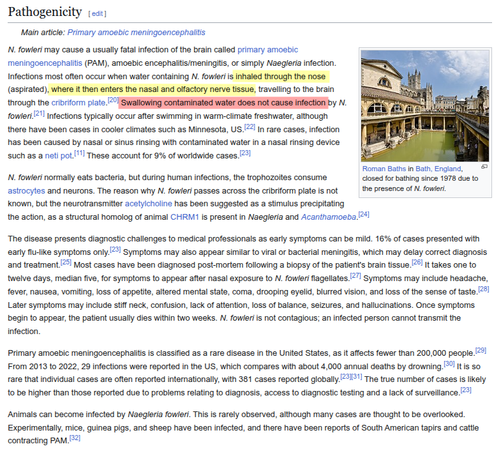This screenshot has height=458, width=501.
Task: Click citation reference [24]
Action: click(364, 214)
